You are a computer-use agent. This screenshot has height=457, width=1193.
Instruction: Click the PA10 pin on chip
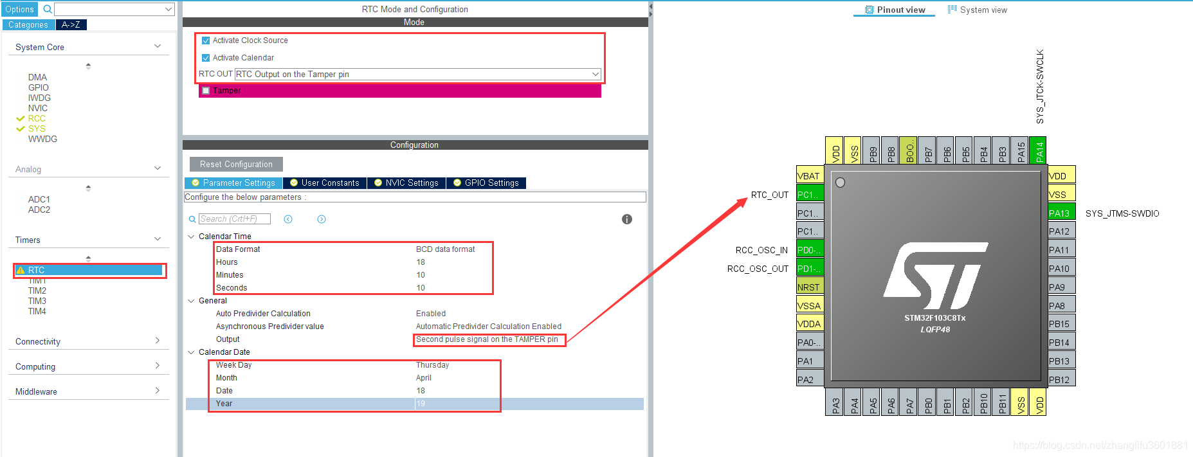click(1061, 268)
